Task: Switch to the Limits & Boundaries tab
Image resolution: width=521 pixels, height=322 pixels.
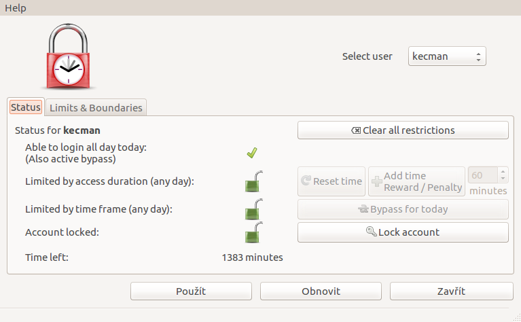Action: [96, 107]
